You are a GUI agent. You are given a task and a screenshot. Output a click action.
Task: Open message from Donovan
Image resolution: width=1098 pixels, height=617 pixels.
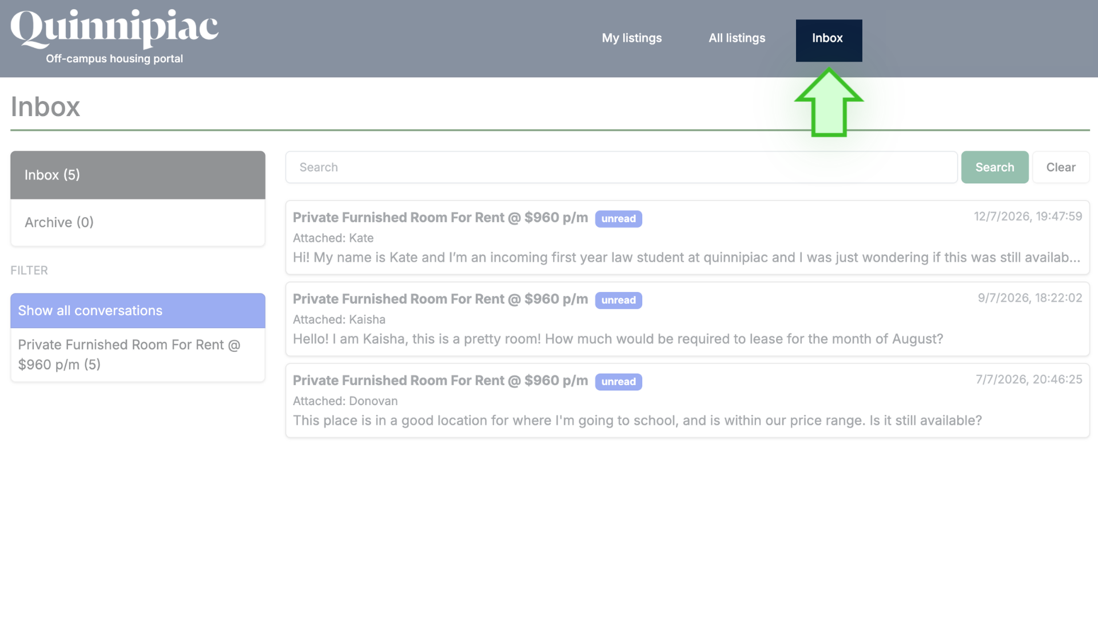[687, 400]
